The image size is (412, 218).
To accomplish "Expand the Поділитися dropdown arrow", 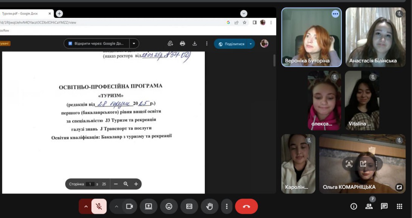I will point(251,44).
